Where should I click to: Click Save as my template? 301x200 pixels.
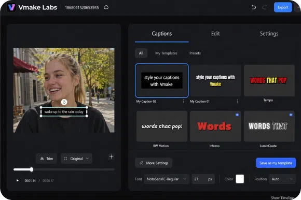pyautogui.click(x=276, y=163)
